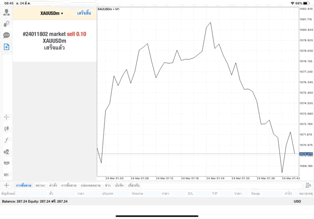This screenshot has width=314, height=219.
Task: Select the M1 timeframe button
Action: [x=6, y=175]
